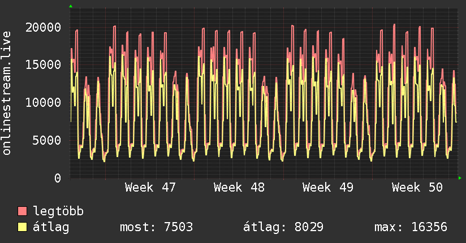Click the 20000 y-axis label

tap(43, 27)
